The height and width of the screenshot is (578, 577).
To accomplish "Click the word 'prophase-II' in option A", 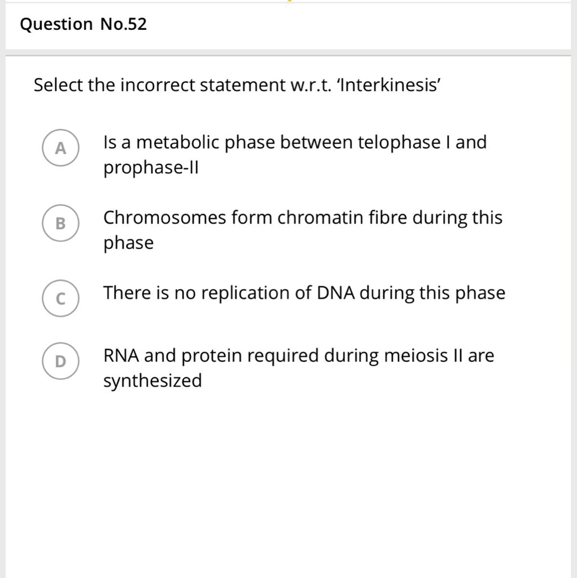I will tap(152, 168).
